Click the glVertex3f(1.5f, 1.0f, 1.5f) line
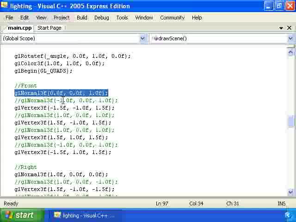The height and width of the screenshot is (222, 296). 61,137
